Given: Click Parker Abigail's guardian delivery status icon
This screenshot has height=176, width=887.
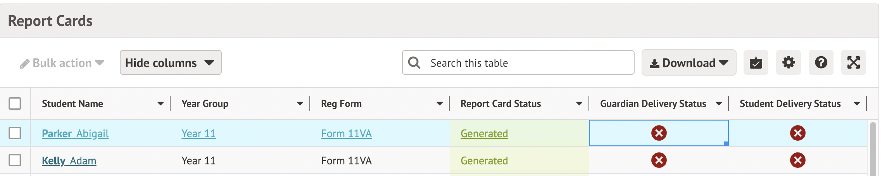Looking at the screenshot, I should click(x=659, y=133).
